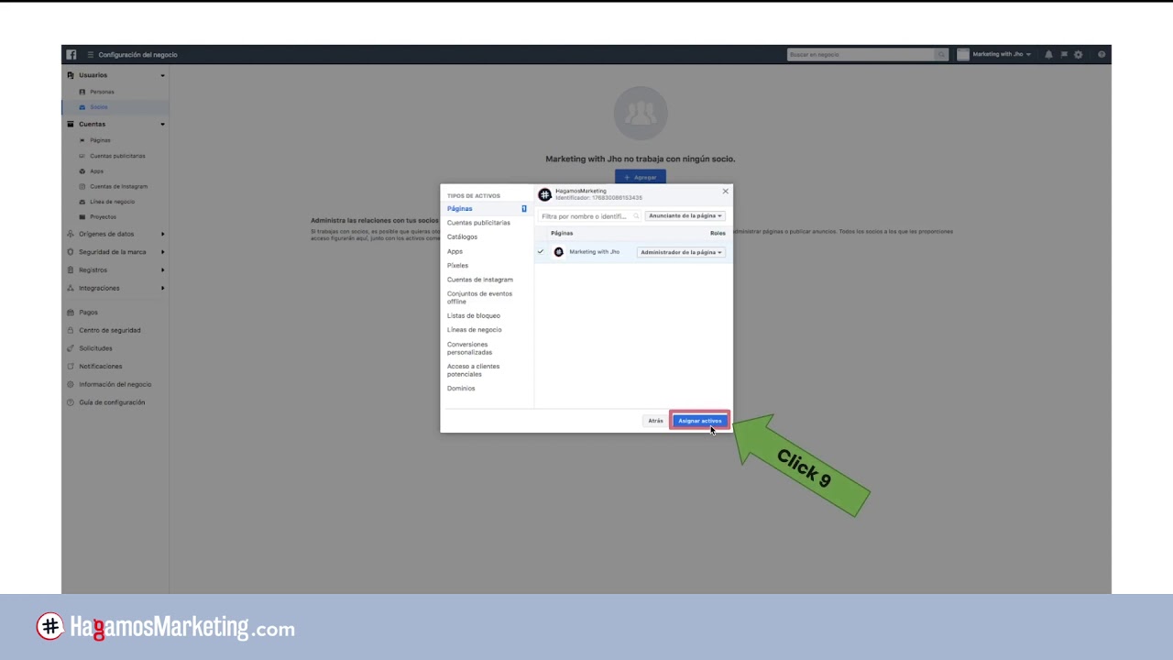1173x660 pixels.
Task: Click the Socios briefcase icon
Action: (x=82, y=107)
